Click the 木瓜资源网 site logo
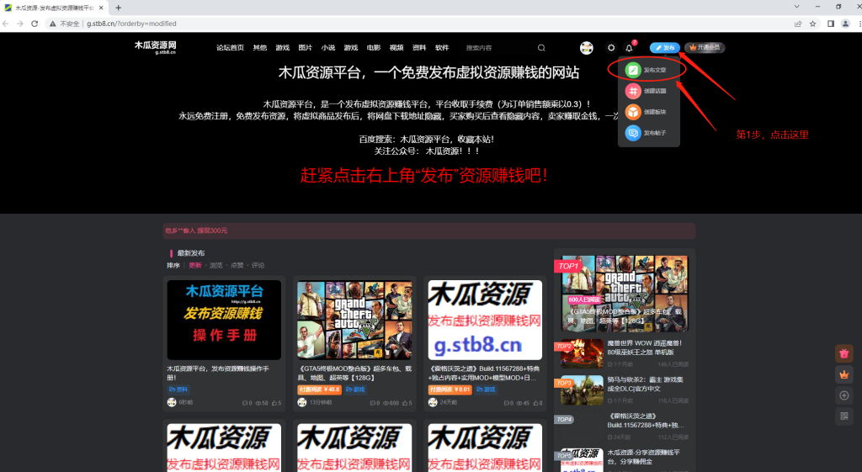Viewport: 862px width, 472px height. [x=156, y=47]
